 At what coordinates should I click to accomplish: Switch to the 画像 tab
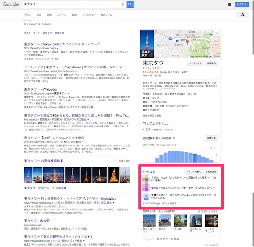[49, 15]
